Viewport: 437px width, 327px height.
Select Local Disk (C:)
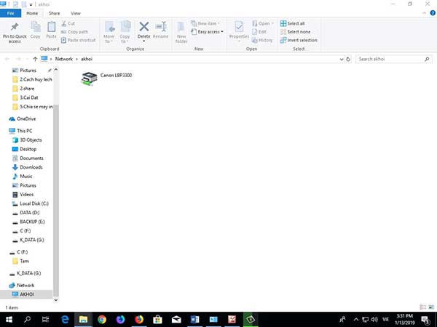tap(34, 203)
